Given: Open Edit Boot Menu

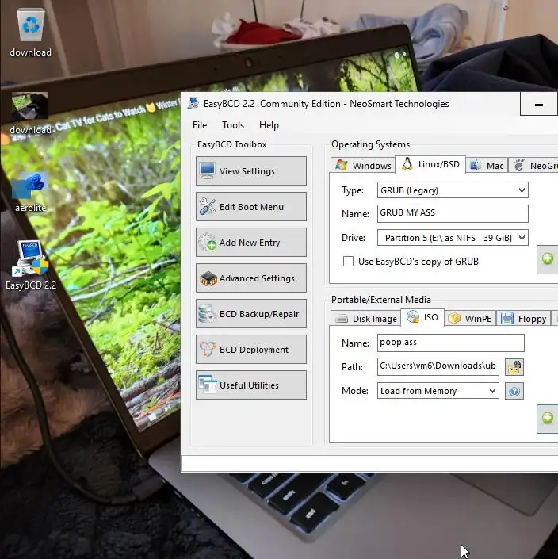Looking at the screenshot, I should (250, 206).
